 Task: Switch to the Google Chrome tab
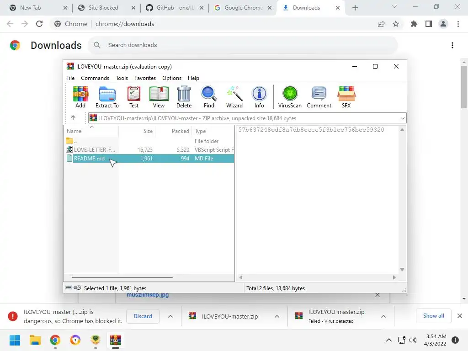(244, 8)
